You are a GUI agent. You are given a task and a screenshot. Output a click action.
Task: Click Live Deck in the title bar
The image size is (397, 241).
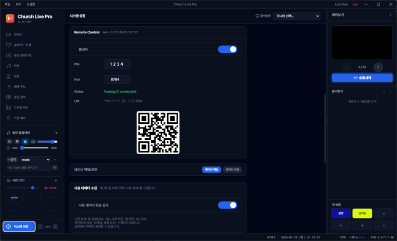342,4
